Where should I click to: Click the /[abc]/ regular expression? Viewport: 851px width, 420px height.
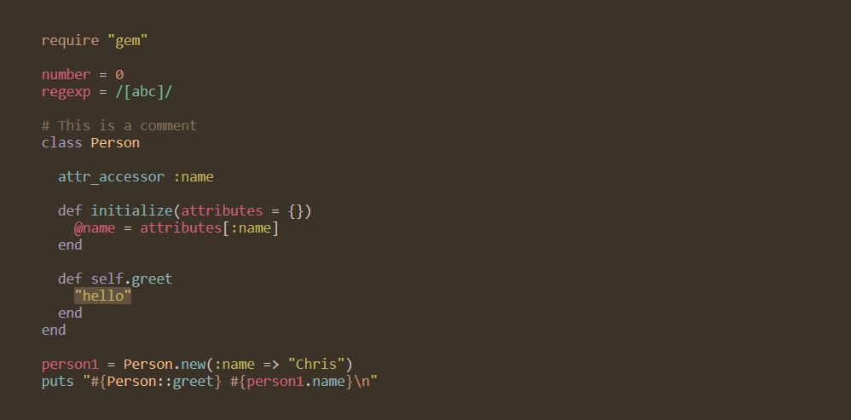tap(143, 92)
